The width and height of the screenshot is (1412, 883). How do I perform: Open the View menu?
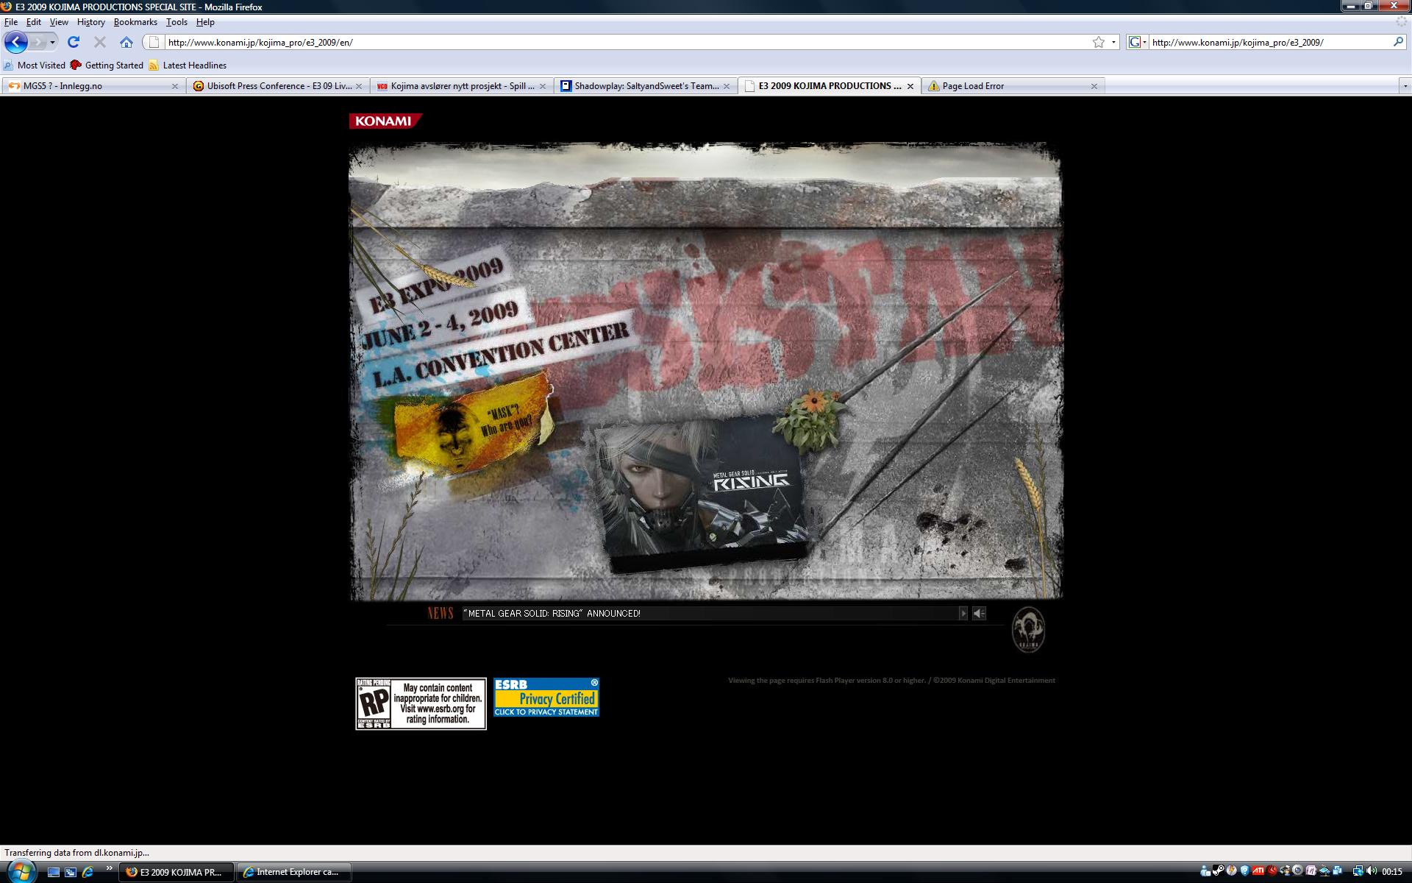point(59,22)
